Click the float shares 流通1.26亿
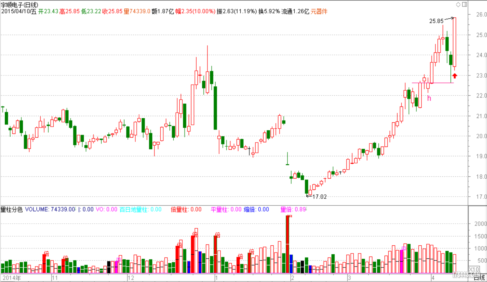Screen dimensions: 487x282 click(295, 11)
